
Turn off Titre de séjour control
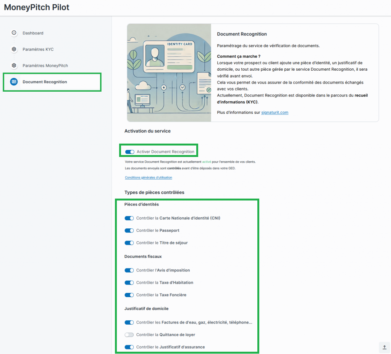(x=129, y=243)
